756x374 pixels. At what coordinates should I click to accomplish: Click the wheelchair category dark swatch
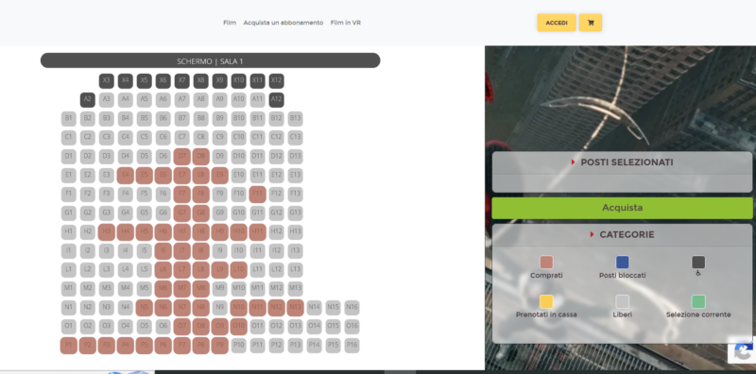698,263
